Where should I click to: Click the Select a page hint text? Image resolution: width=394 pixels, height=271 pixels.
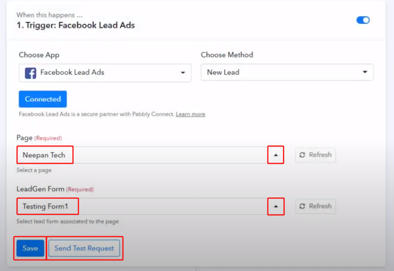34,170
